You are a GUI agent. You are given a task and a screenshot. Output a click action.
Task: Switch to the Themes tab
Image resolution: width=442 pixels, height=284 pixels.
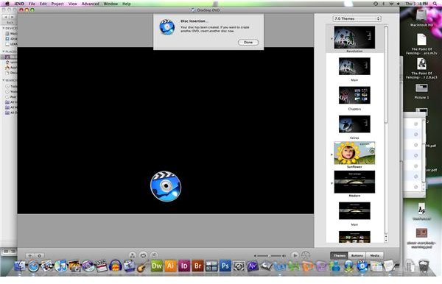click(339, 255)
